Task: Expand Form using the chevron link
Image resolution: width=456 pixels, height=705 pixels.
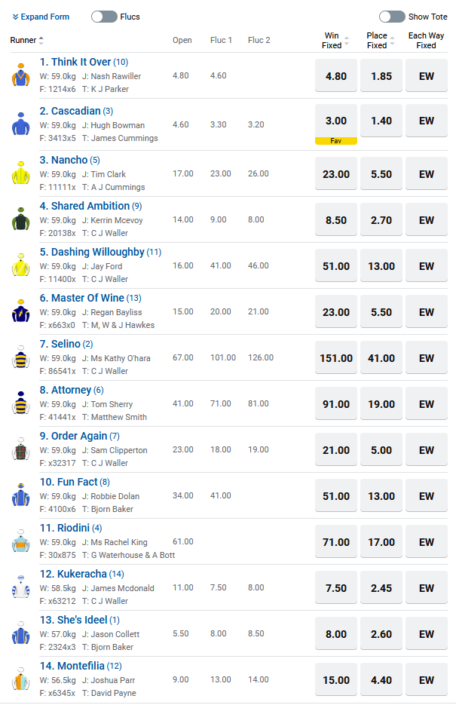Action: [x=41, y=17]
